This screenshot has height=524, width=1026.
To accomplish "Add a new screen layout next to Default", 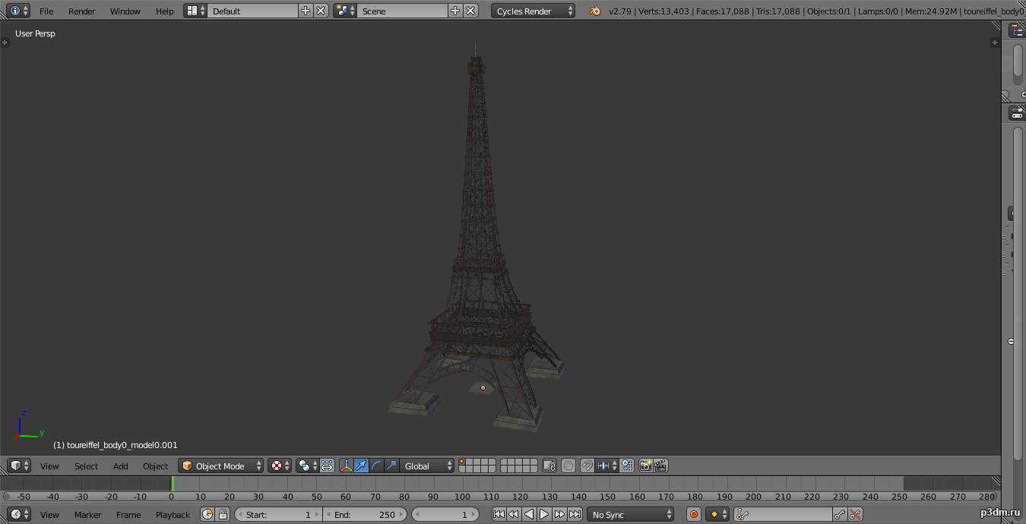I will [306, 11].
